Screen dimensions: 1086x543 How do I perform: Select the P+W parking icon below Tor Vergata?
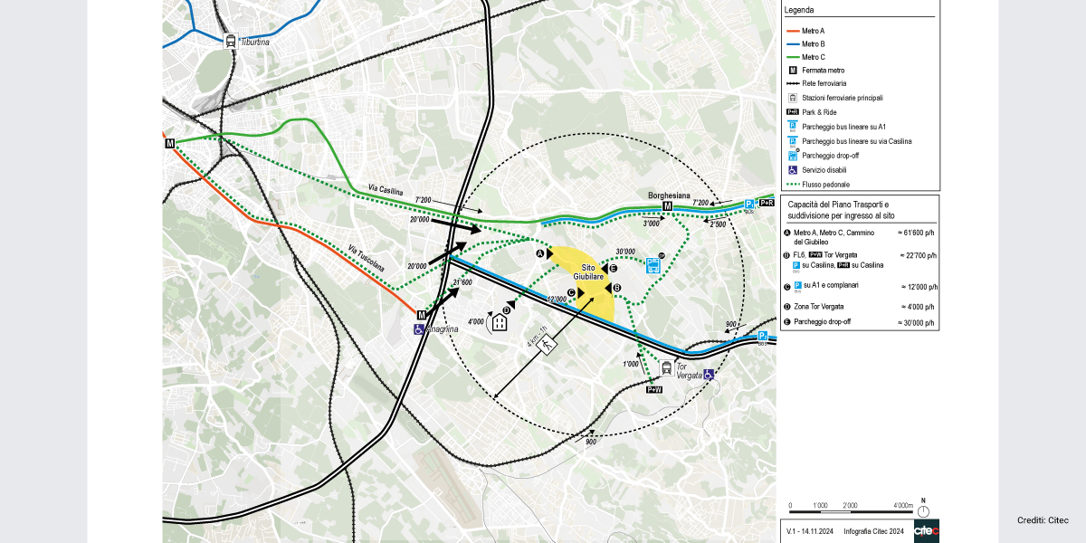point(654,388)
